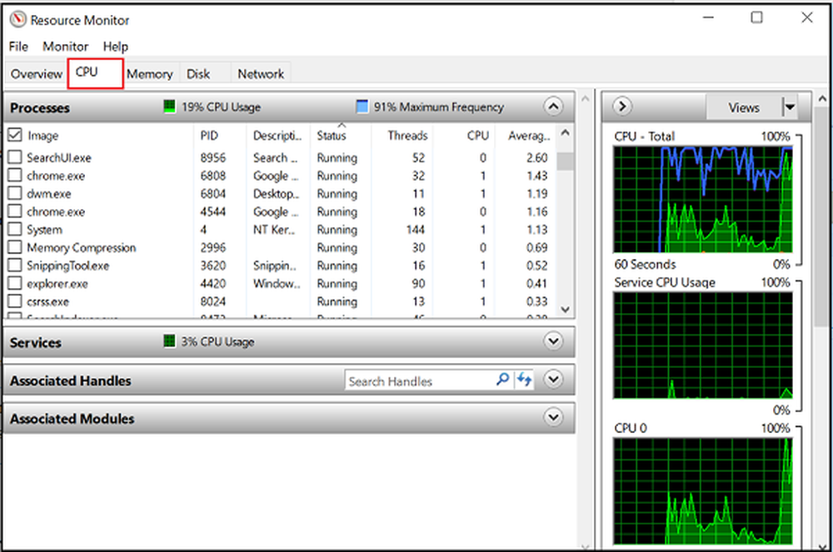Sort processes by the Threads column header

point(407,136)
